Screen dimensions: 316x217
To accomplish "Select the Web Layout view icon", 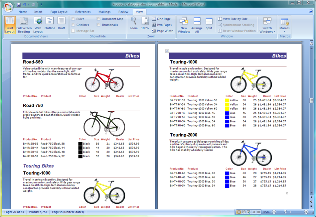I will (x=38, y=24).
